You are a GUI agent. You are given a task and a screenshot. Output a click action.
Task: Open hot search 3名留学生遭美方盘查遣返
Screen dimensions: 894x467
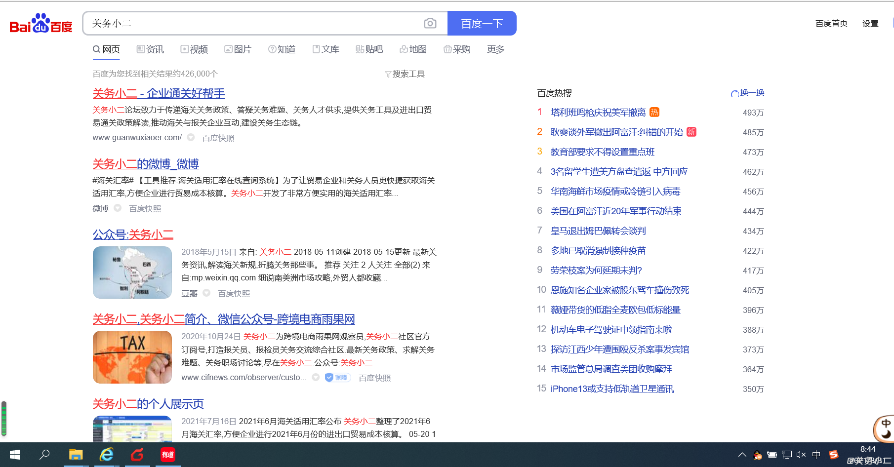(619, 172)
